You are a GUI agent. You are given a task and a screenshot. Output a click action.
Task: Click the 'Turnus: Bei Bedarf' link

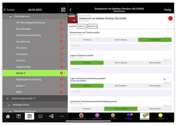click(78, 81)
